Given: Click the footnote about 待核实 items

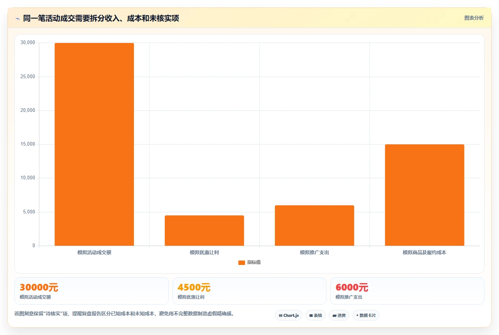Looking at the screenshot, I should click(x=124, y=314).
